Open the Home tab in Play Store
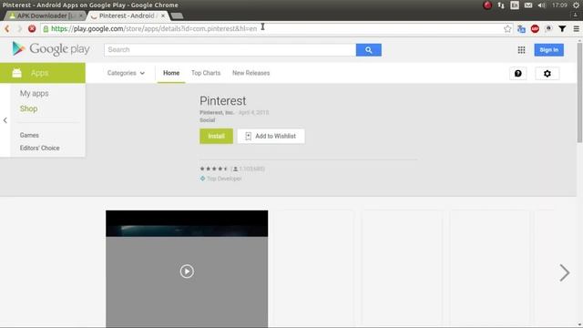Image resolution: width=583 pixels, height=328 pixels. pyautogui.click(x=171, y=73)
